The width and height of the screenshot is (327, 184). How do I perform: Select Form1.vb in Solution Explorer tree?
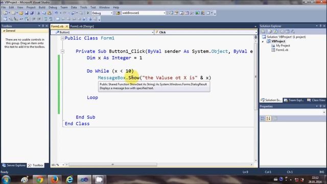282,50
